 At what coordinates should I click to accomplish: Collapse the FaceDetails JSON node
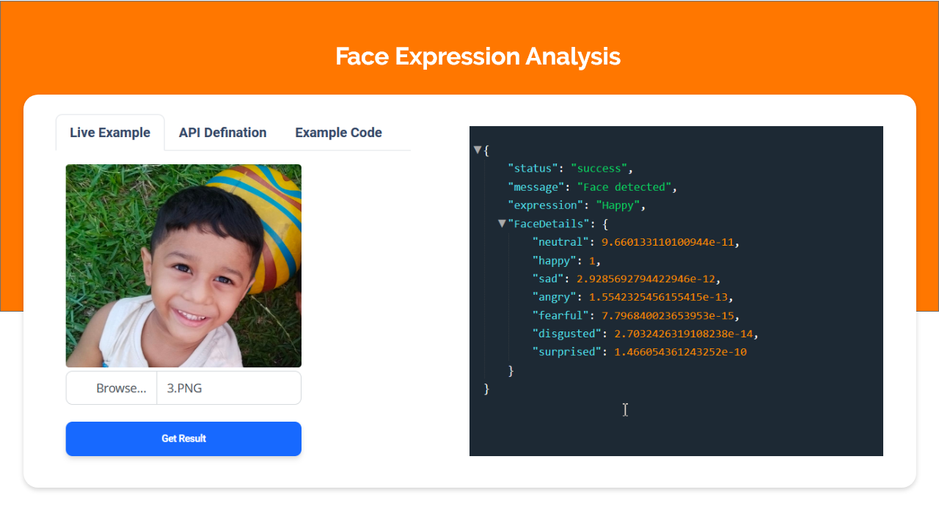point(502,223)
